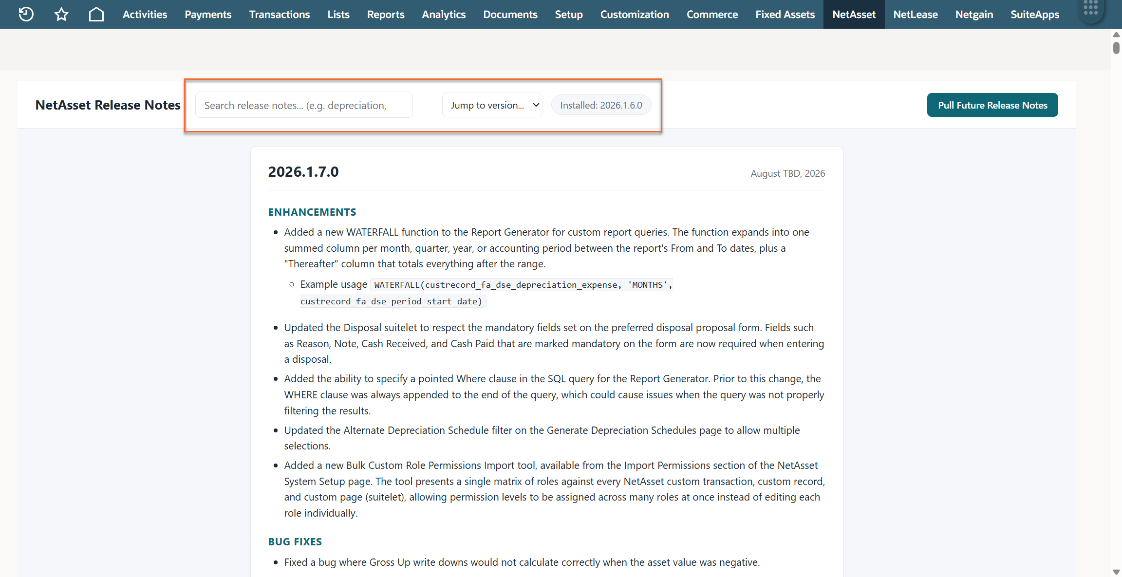Click the WATERFALL function enhancement note

pos(547,248)
